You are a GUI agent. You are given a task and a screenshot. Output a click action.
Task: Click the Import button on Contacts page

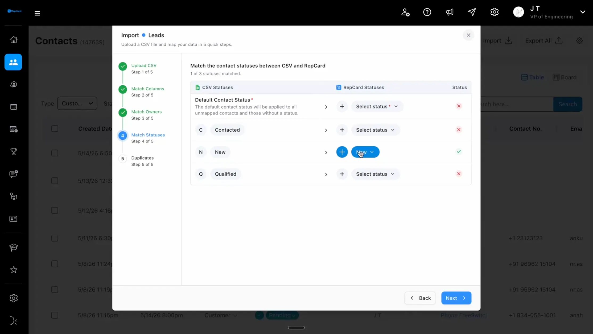tap(497, 41)
